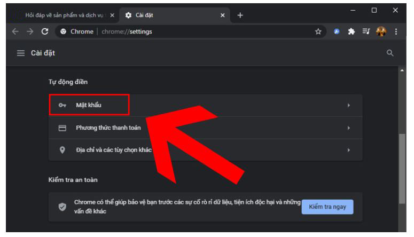
Task: Click the forward navigation arrow
Action: pyautogui.click(x=29, y=31)
